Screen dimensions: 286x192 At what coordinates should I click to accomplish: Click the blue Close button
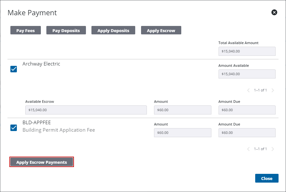click(x=267, y=178)
